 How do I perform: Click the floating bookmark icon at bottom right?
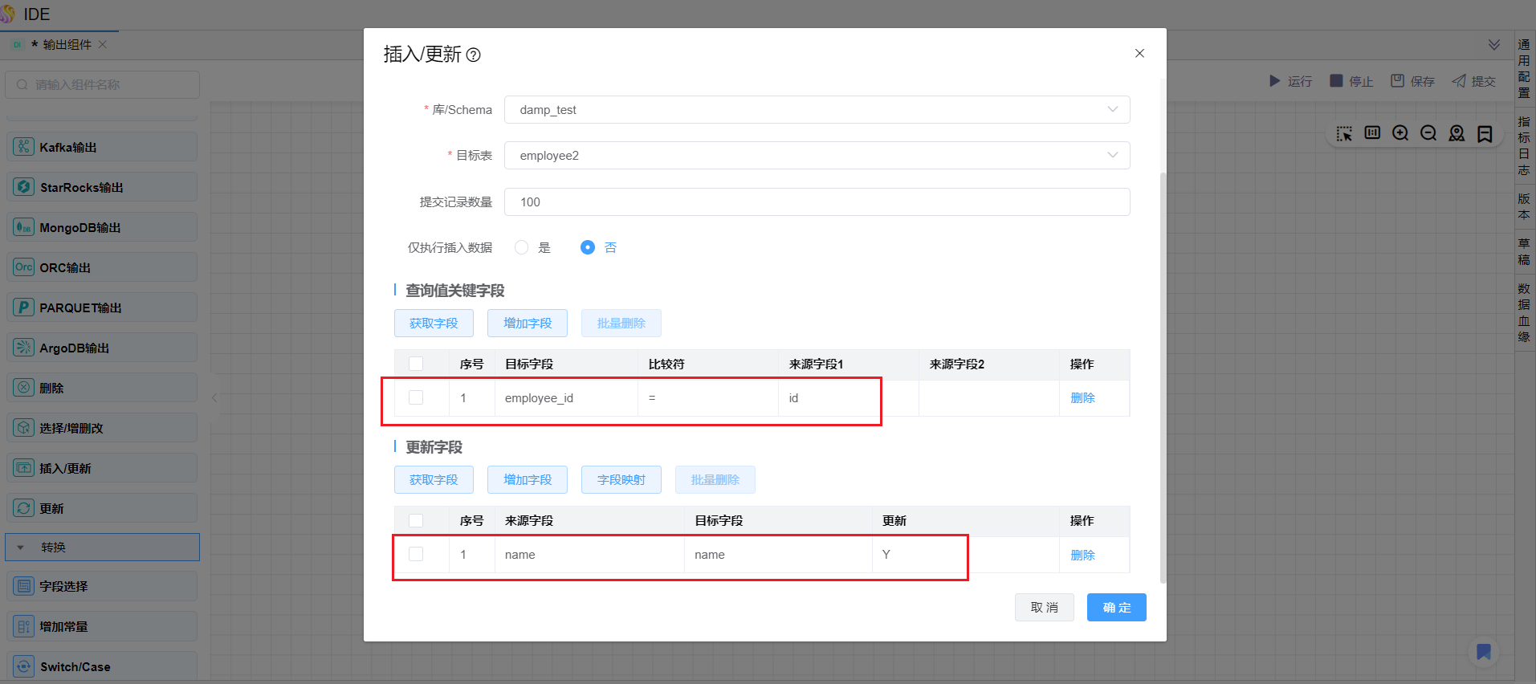[1483, 652]
